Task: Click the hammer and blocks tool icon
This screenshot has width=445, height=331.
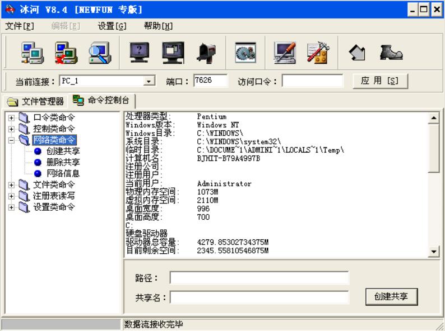Action: (x=318, y=53)
